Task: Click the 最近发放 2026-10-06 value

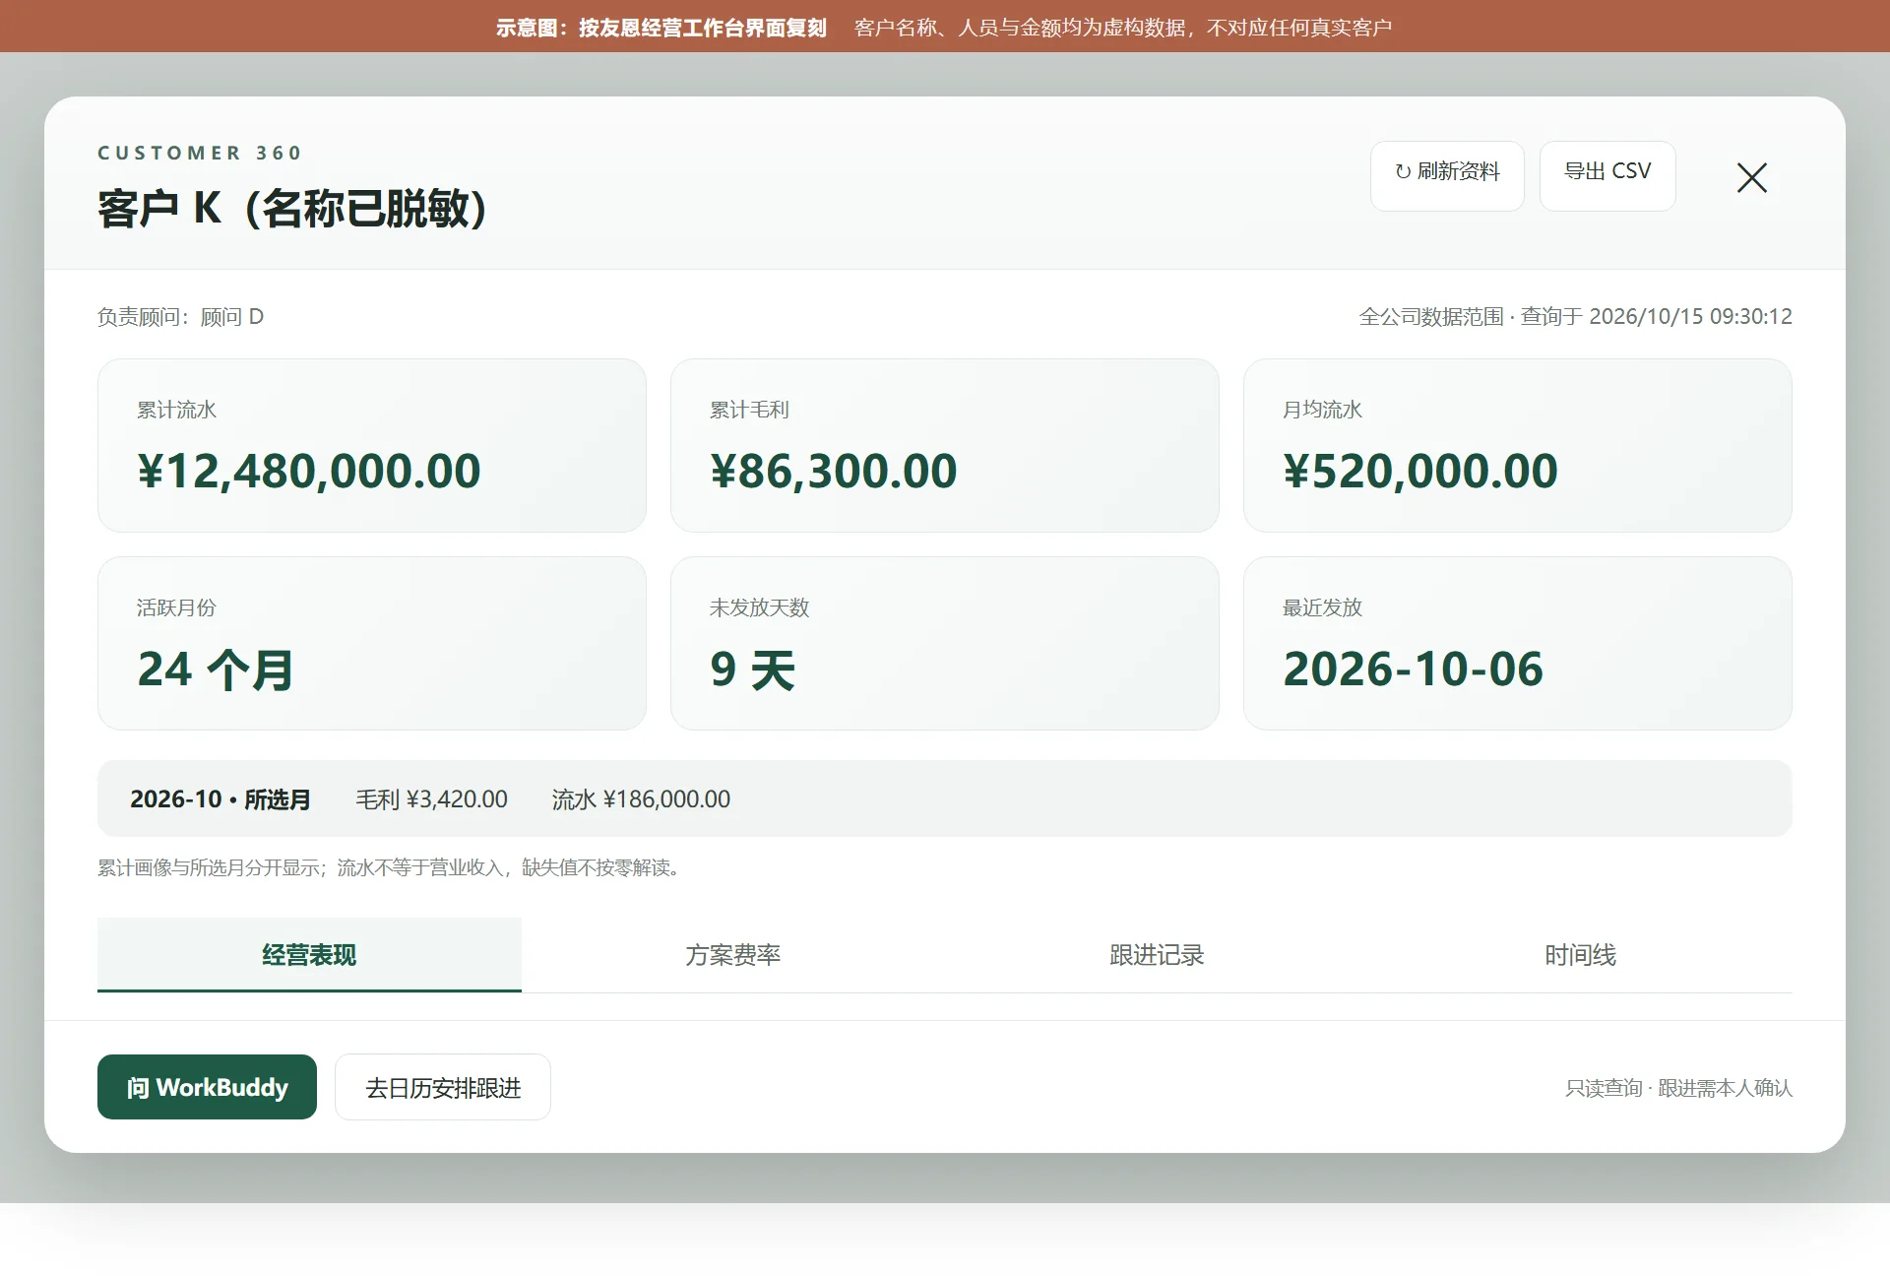Action: [x=1414, y=670]
